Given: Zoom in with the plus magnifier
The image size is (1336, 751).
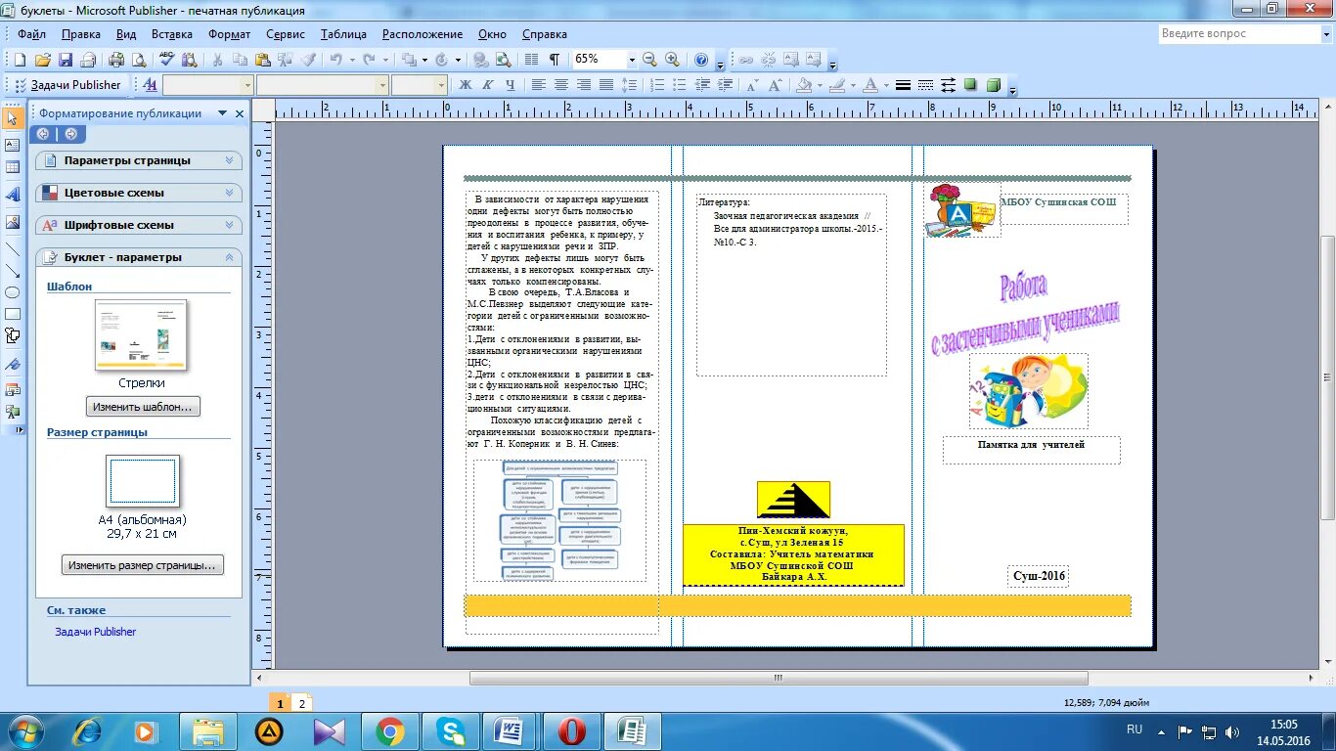Looking at the screenshot, I should [x=672, y=60].
